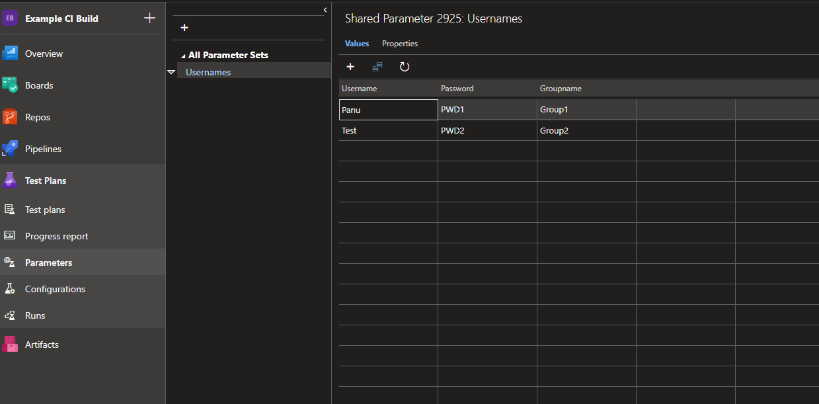Open the Repos hub
This screenshot has height=404, width=819.
tap(83, 117)
